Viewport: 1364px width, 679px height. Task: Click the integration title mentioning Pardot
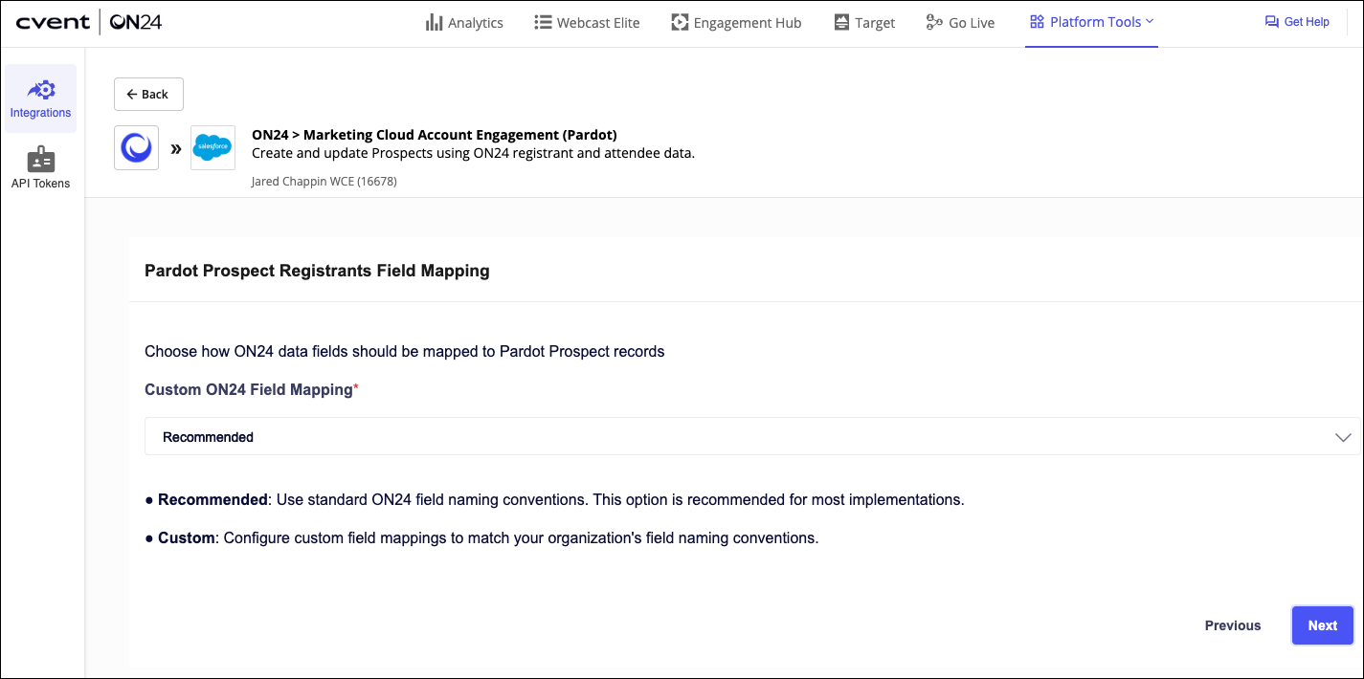[434, 135]
